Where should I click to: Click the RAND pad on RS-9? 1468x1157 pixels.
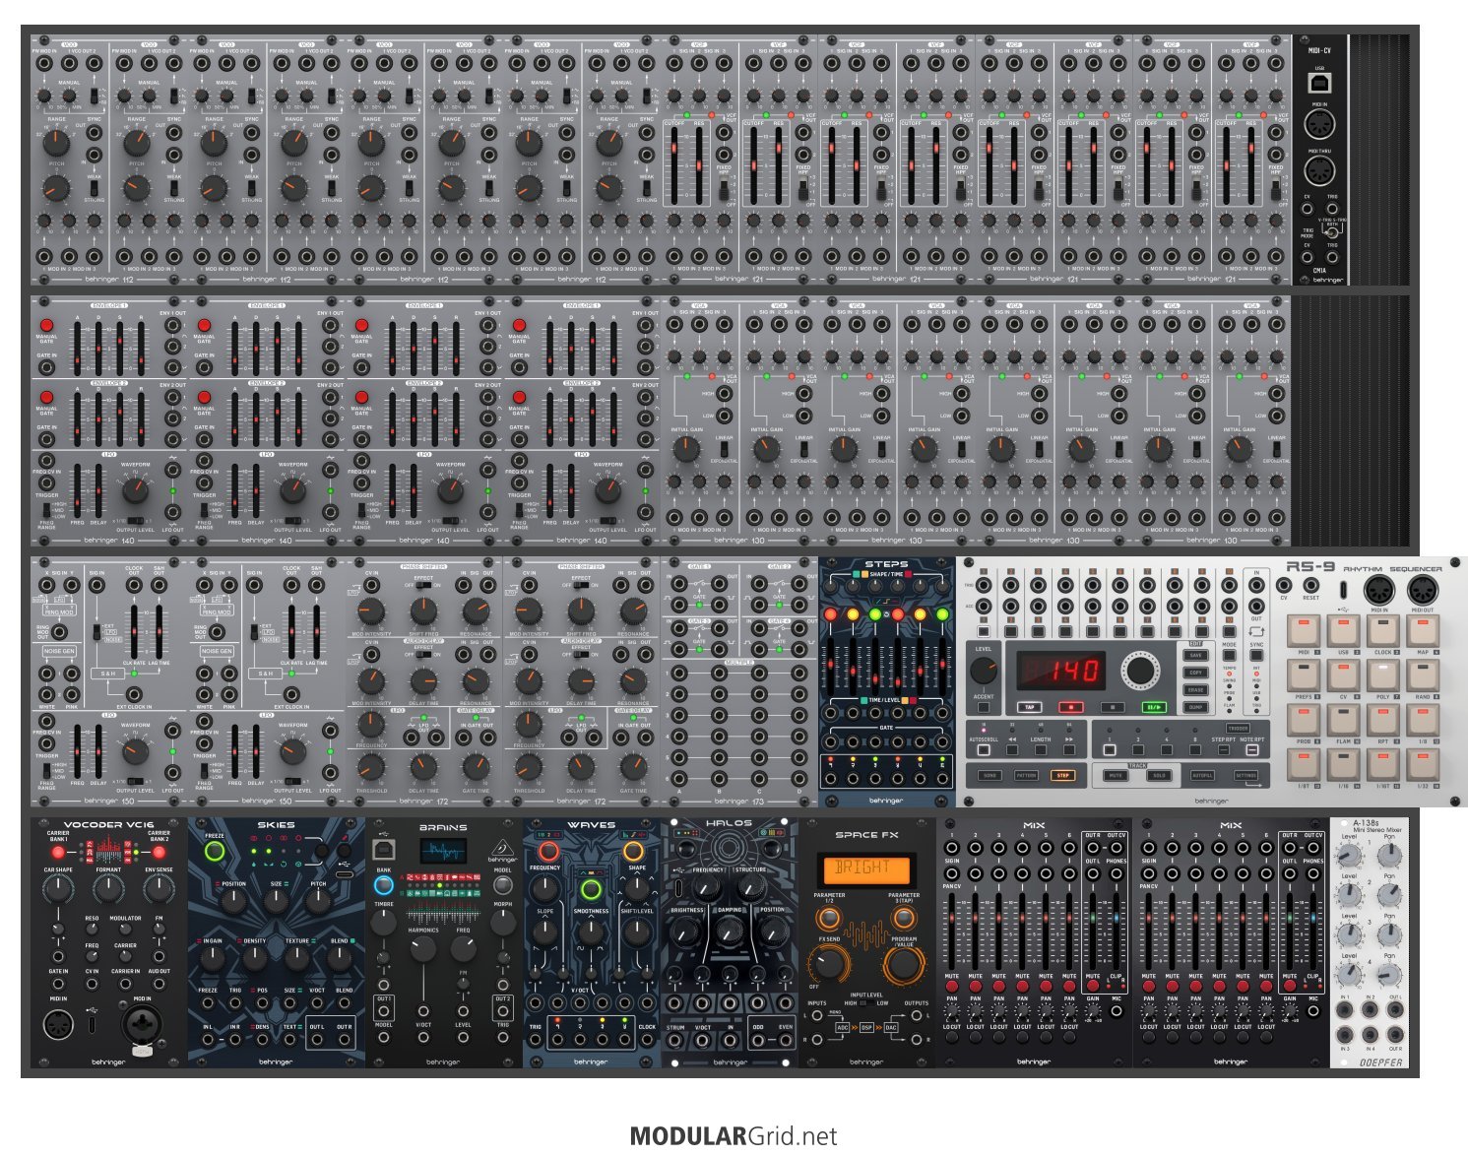tap(1422, 675)
